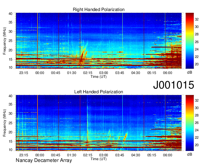
Task: Click the 35 MHz tick on Right Handed frequency axis
Action: point(10,22)
